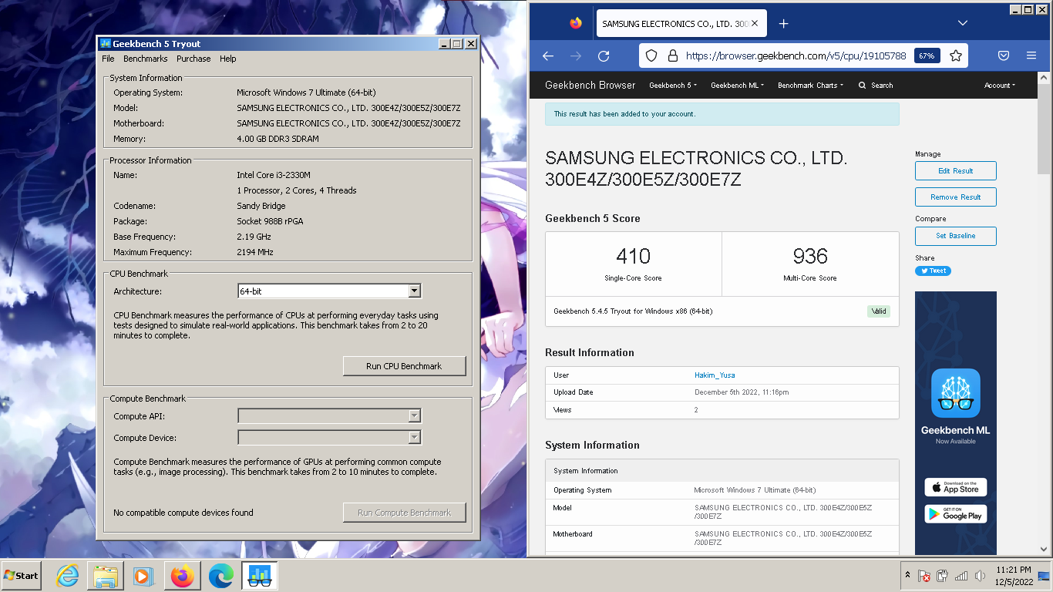Open Windows Explorer from taskbar
This screenshot has width=1053, height=592.
point(106,575)
